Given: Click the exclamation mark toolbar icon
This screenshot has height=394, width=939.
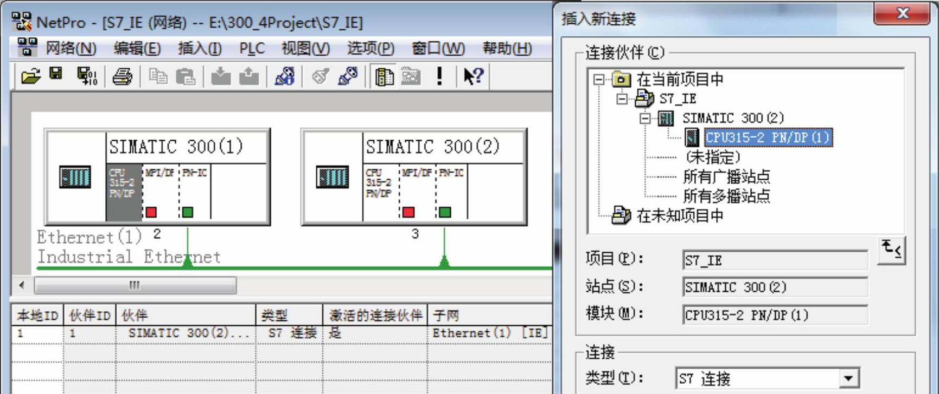Looking at the screenshot, I should coord(439,76).
